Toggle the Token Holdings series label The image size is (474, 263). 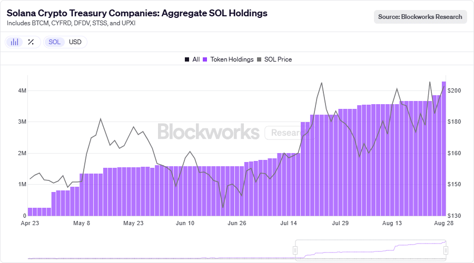tap(232, 59)
